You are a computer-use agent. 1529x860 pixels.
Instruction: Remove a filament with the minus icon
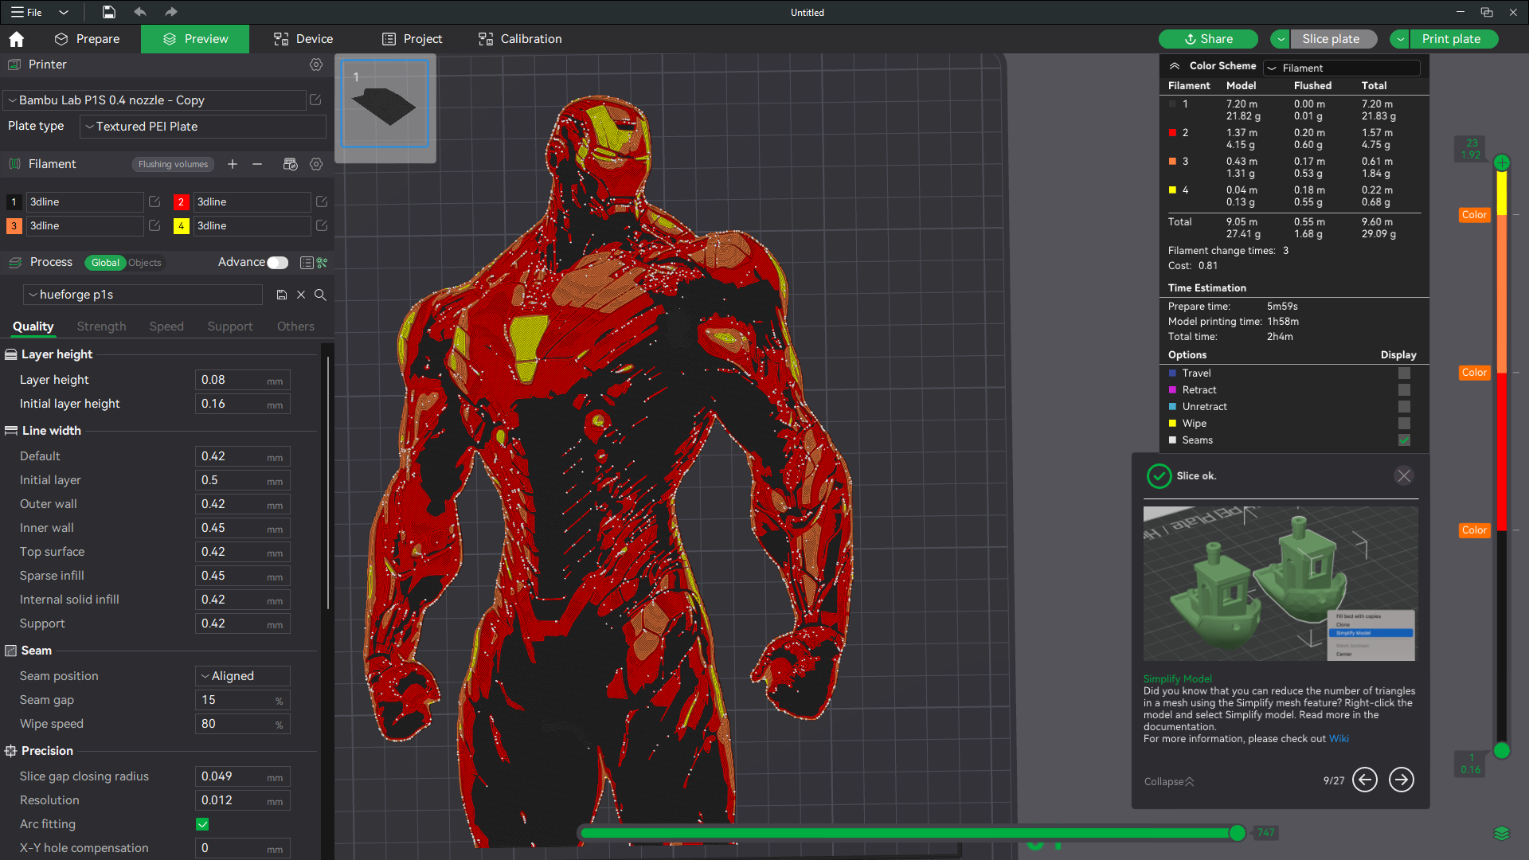pyautogui.click(x=257, y=164)
